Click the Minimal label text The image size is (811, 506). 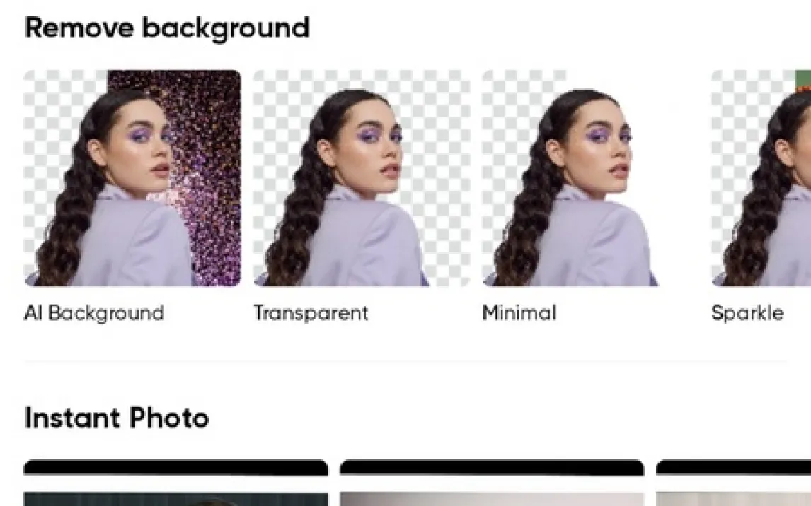pos(519,313)
